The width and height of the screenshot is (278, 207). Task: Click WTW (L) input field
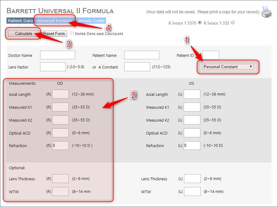pyautogui.click(x=192, y=191)
